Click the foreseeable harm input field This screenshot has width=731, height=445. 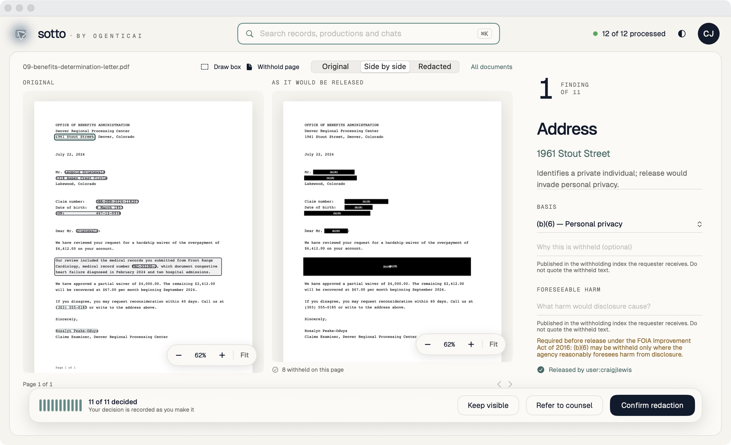pyautogui.click(x=619, y=306)
